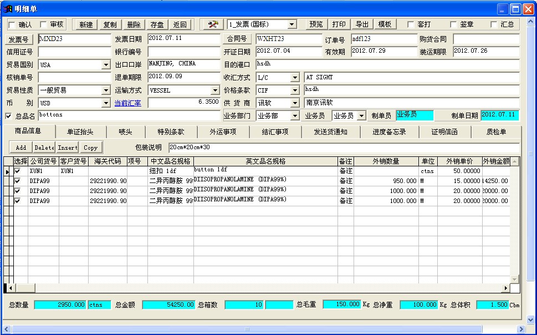Click the application icon in title bar
The width and height of the screenshot is (537, 335).
(8, 9)
